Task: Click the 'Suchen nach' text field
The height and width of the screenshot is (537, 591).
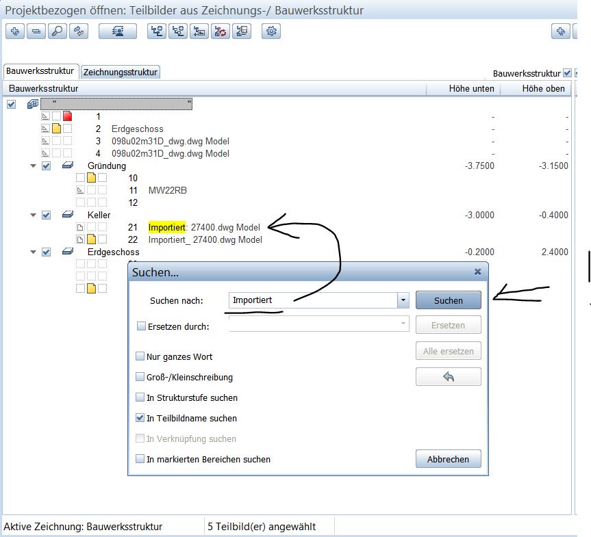Action: 312,300
